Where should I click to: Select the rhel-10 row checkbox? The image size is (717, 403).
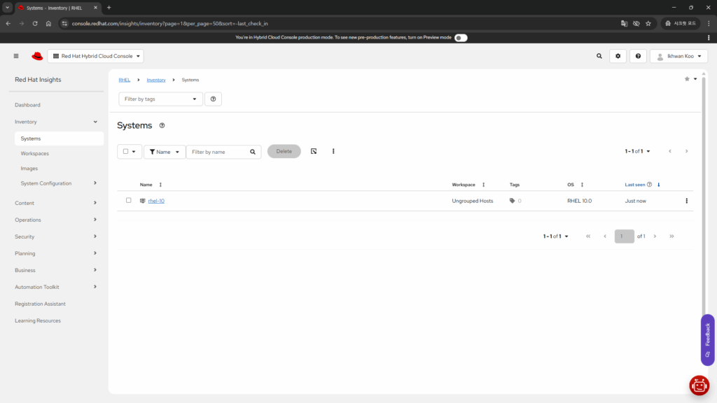pos(129,201)
